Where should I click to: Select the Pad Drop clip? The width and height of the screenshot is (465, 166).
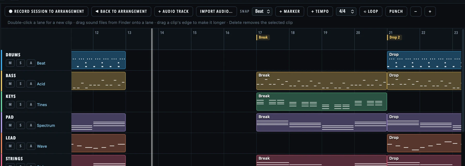tap(424, 122)
